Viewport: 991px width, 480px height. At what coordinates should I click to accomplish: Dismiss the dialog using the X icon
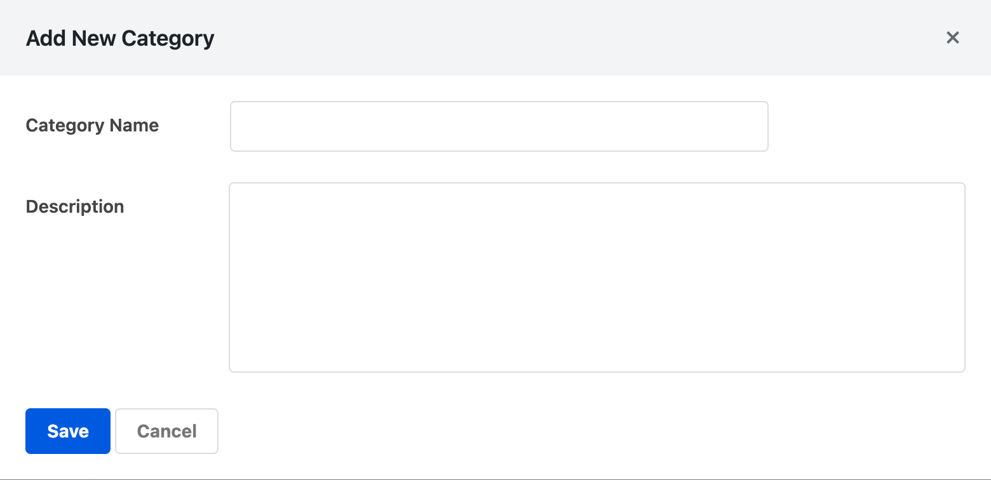tap(952, 37)
